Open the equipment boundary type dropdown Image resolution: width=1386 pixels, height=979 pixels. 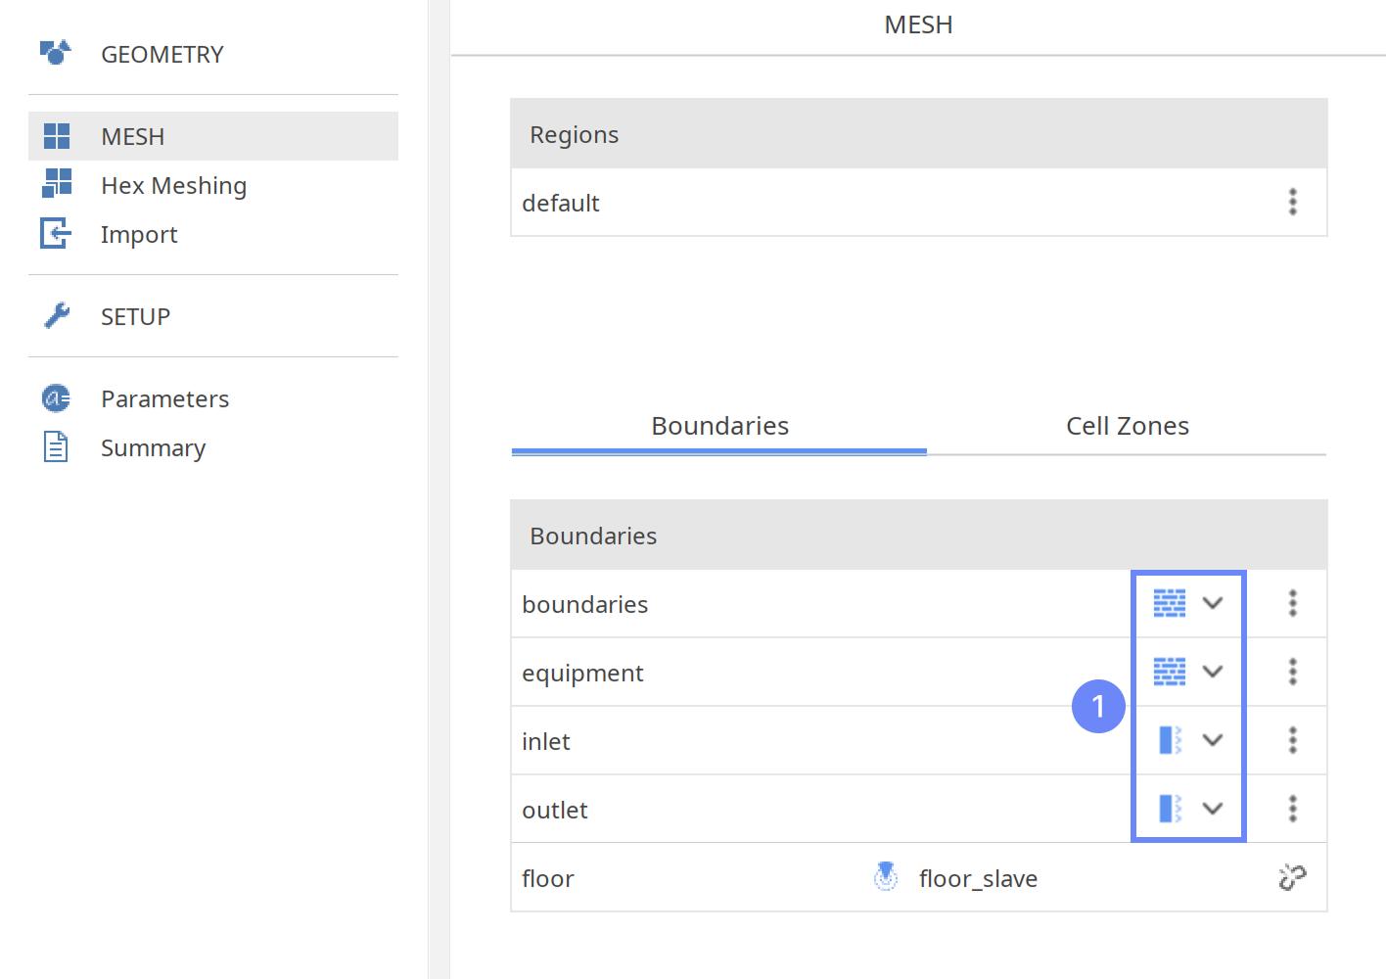coord(1213,672)
